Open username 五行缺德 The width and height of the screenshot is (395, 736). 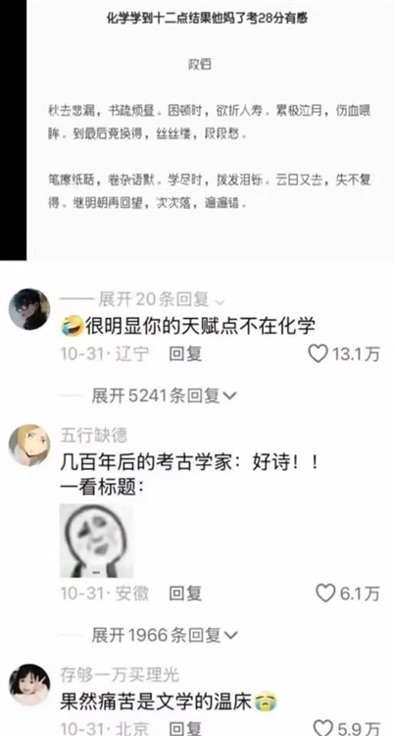(94, 435)
